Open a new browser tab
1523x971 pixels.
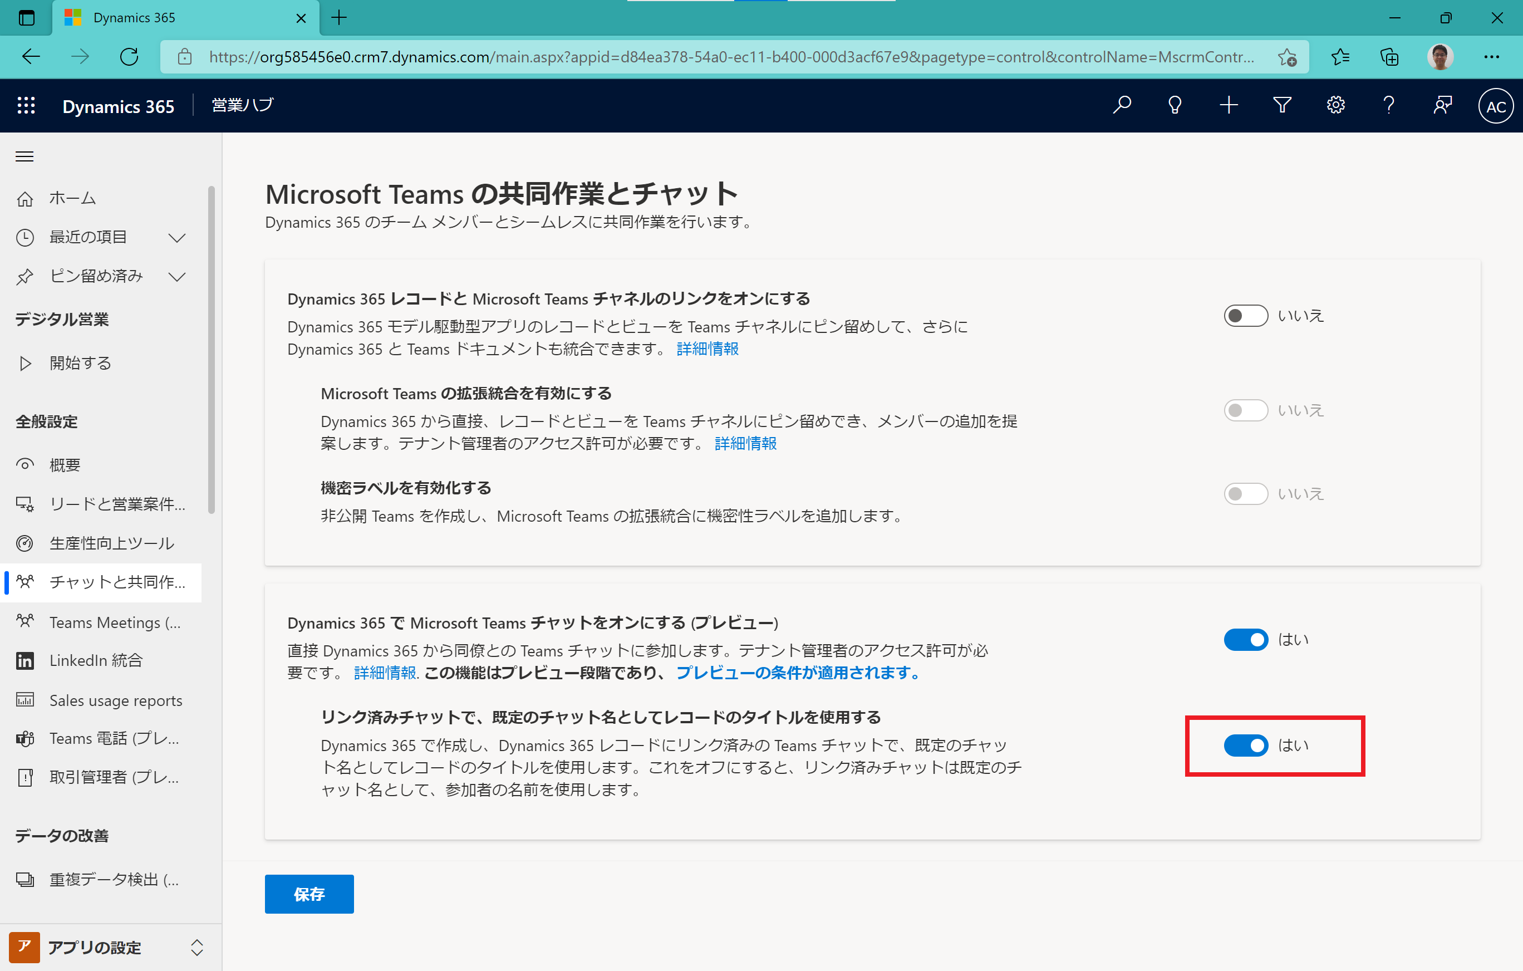click(x=339, y=18)
